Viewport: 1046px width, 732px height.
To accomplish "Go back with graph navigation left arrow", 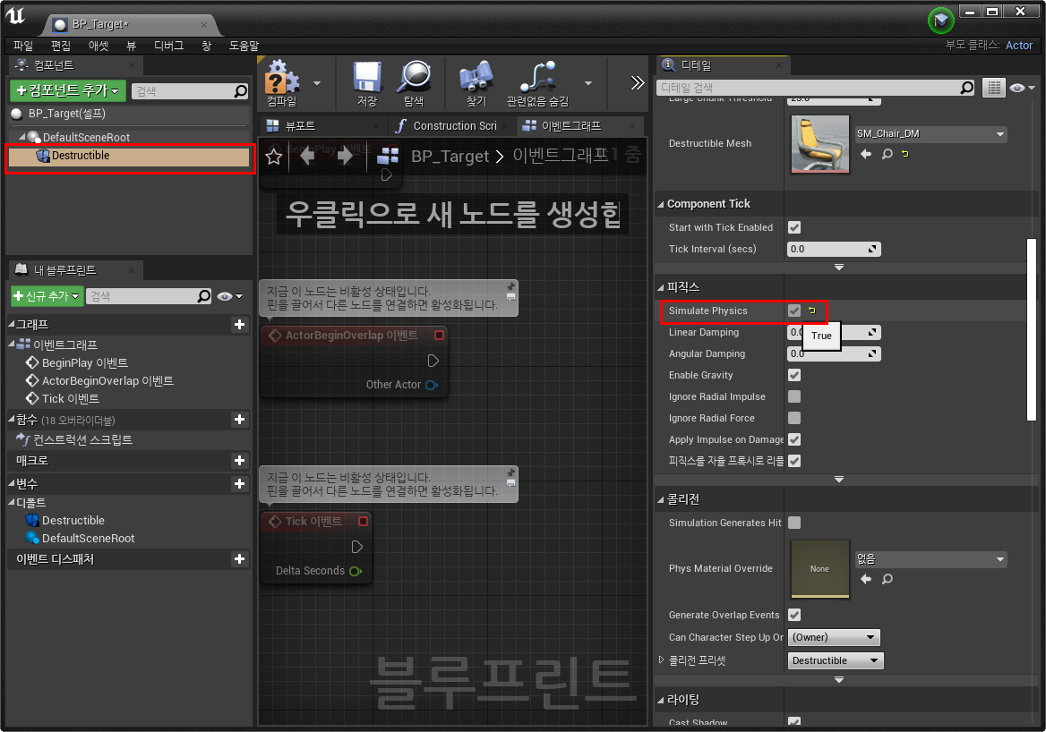I will pyautogui.click(x=307, y=157).
